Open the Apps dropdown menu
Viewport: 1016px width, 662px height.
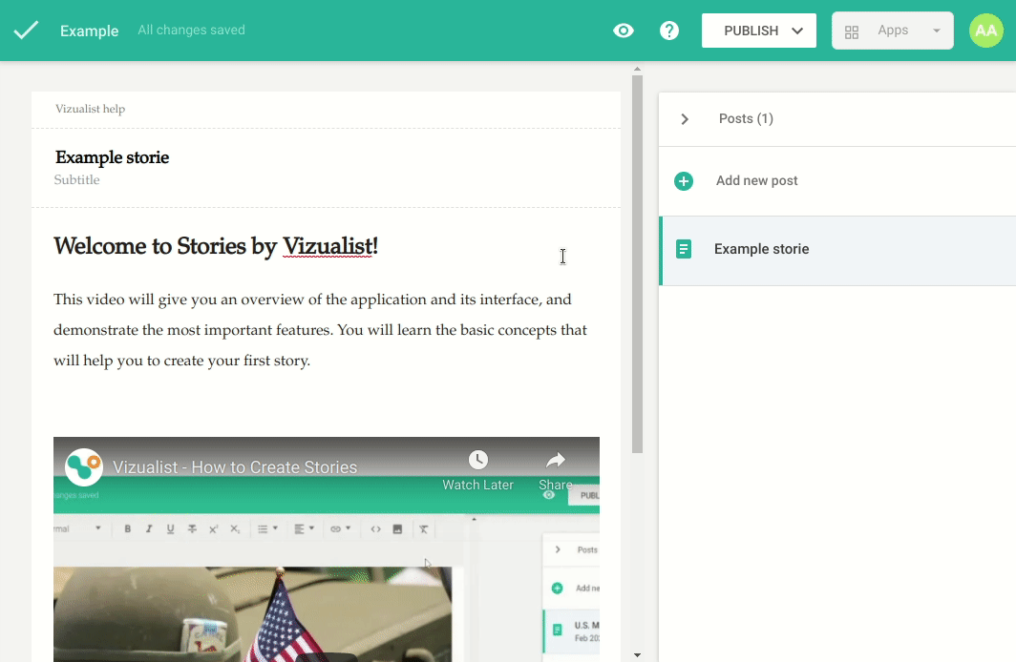coord(892,31)
